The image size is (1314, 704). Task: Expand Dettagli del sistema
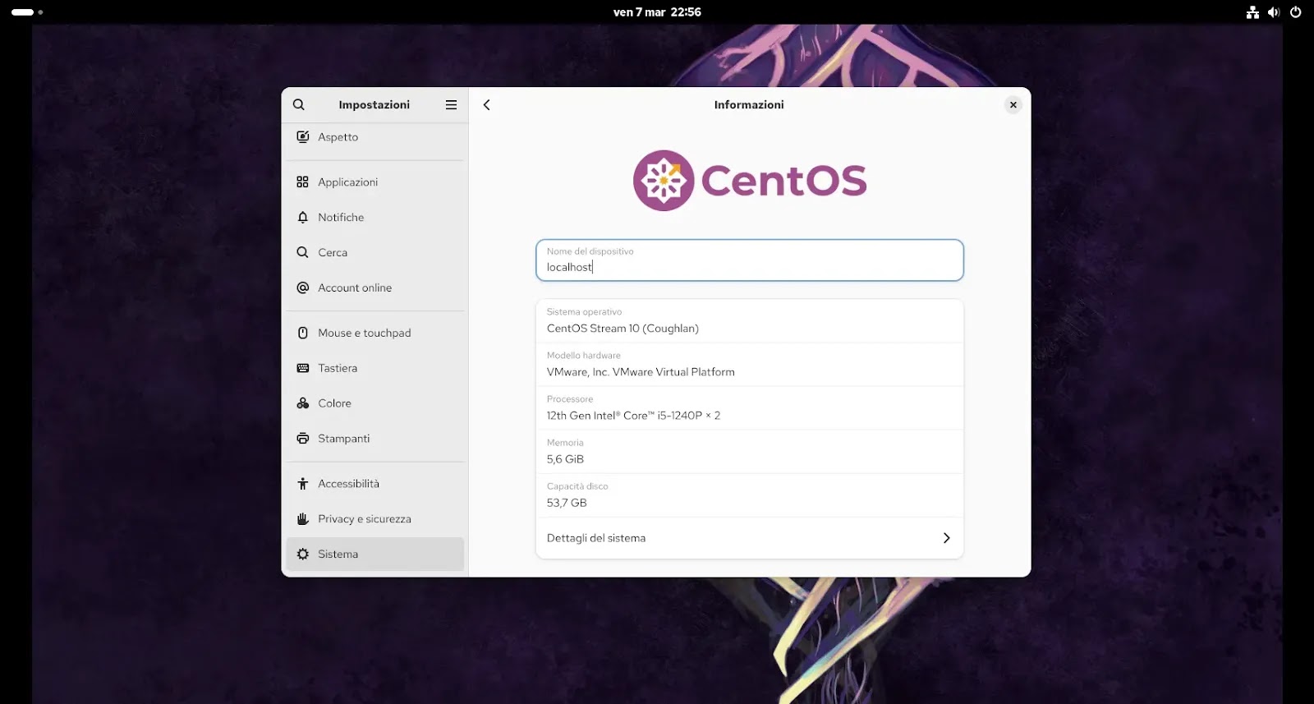point(749,539)
